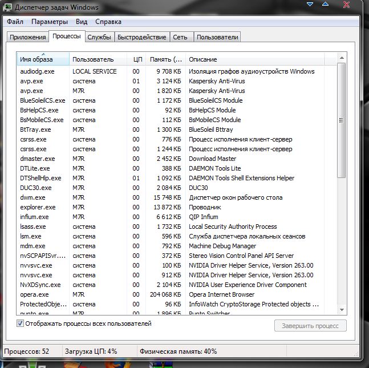Toggle 'Отображать процессы всех пользователей' checkbox
This screenshot has width=369, height=368.
point(21,323)
